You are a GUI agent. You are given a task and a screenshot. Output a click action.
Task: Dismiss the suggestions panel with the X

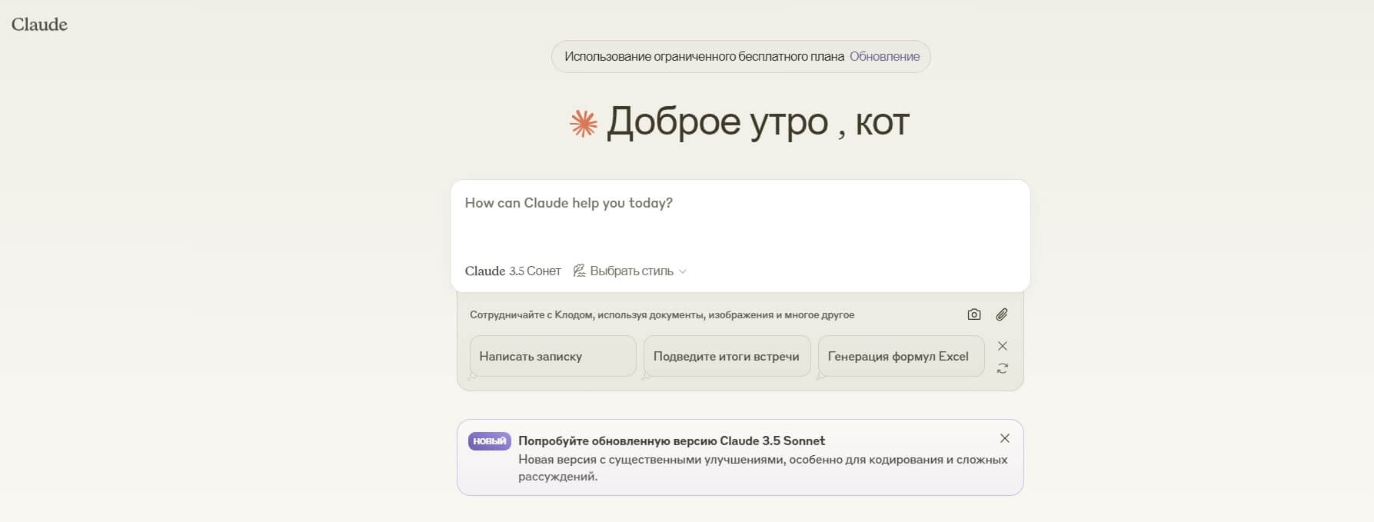click(x=1003, y=346)
